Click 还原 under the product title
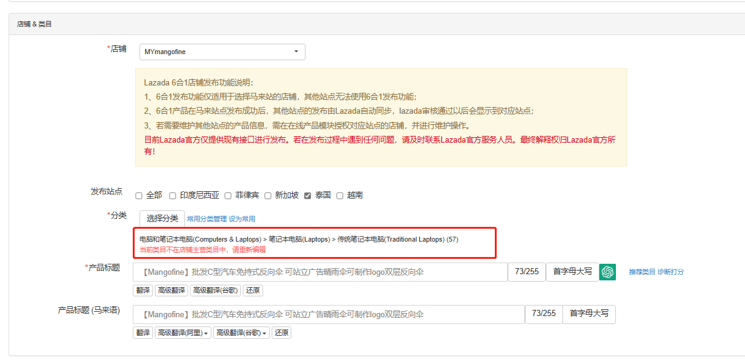Screen dimensions: 745x364 [x=253, y=290]
